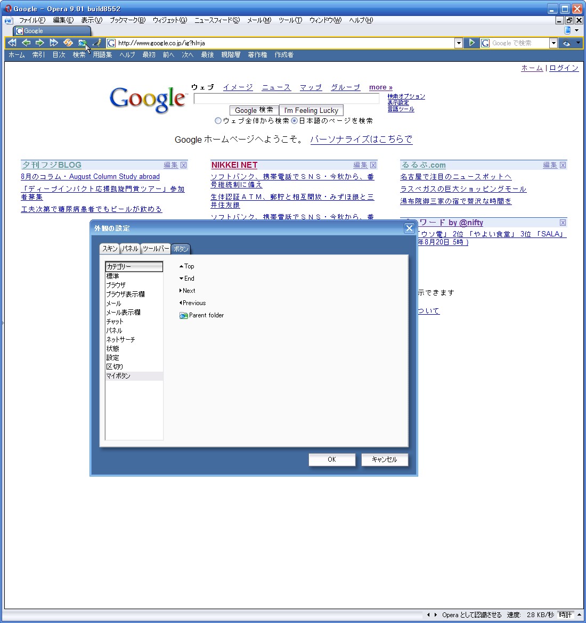This screenshot has height=623, width=586.
Task: Select ネットサーチ category
Action: point(134,340)
